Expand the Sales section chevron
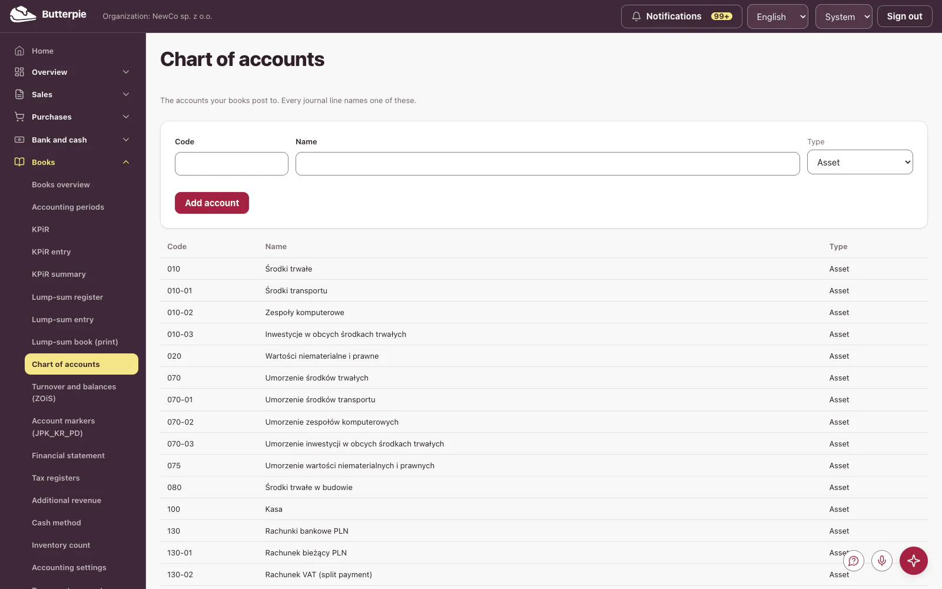The width and height of the screenshot is (942, 589). tap(126, 94)
